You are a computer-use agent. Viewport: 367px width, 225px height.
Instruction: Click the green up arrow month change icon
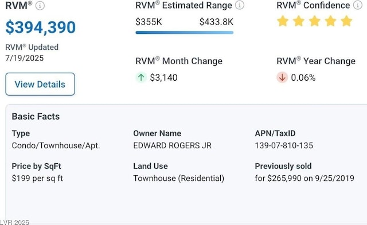click(141, 77)
